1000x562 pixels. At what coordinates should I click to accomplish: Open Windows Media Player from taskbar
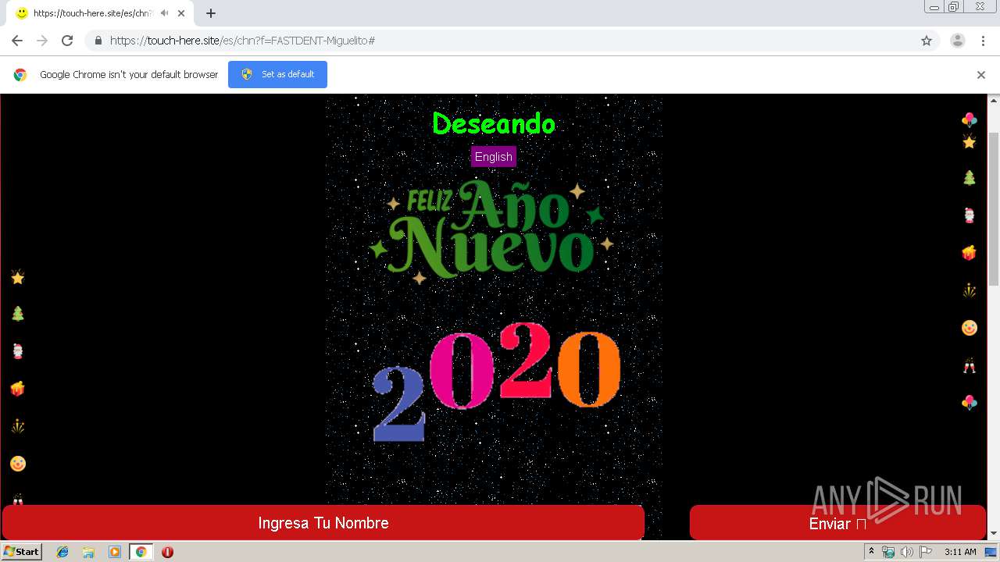pyautogui.click(x=115, y=552)
